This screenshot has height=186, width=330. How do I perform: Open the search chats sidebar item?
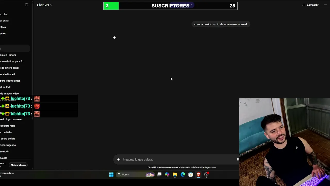tap(4, 21)
